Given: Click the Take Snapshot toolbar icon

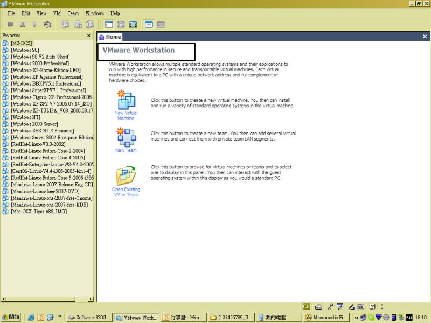Looking at the screenshot, I should (65, 24).
